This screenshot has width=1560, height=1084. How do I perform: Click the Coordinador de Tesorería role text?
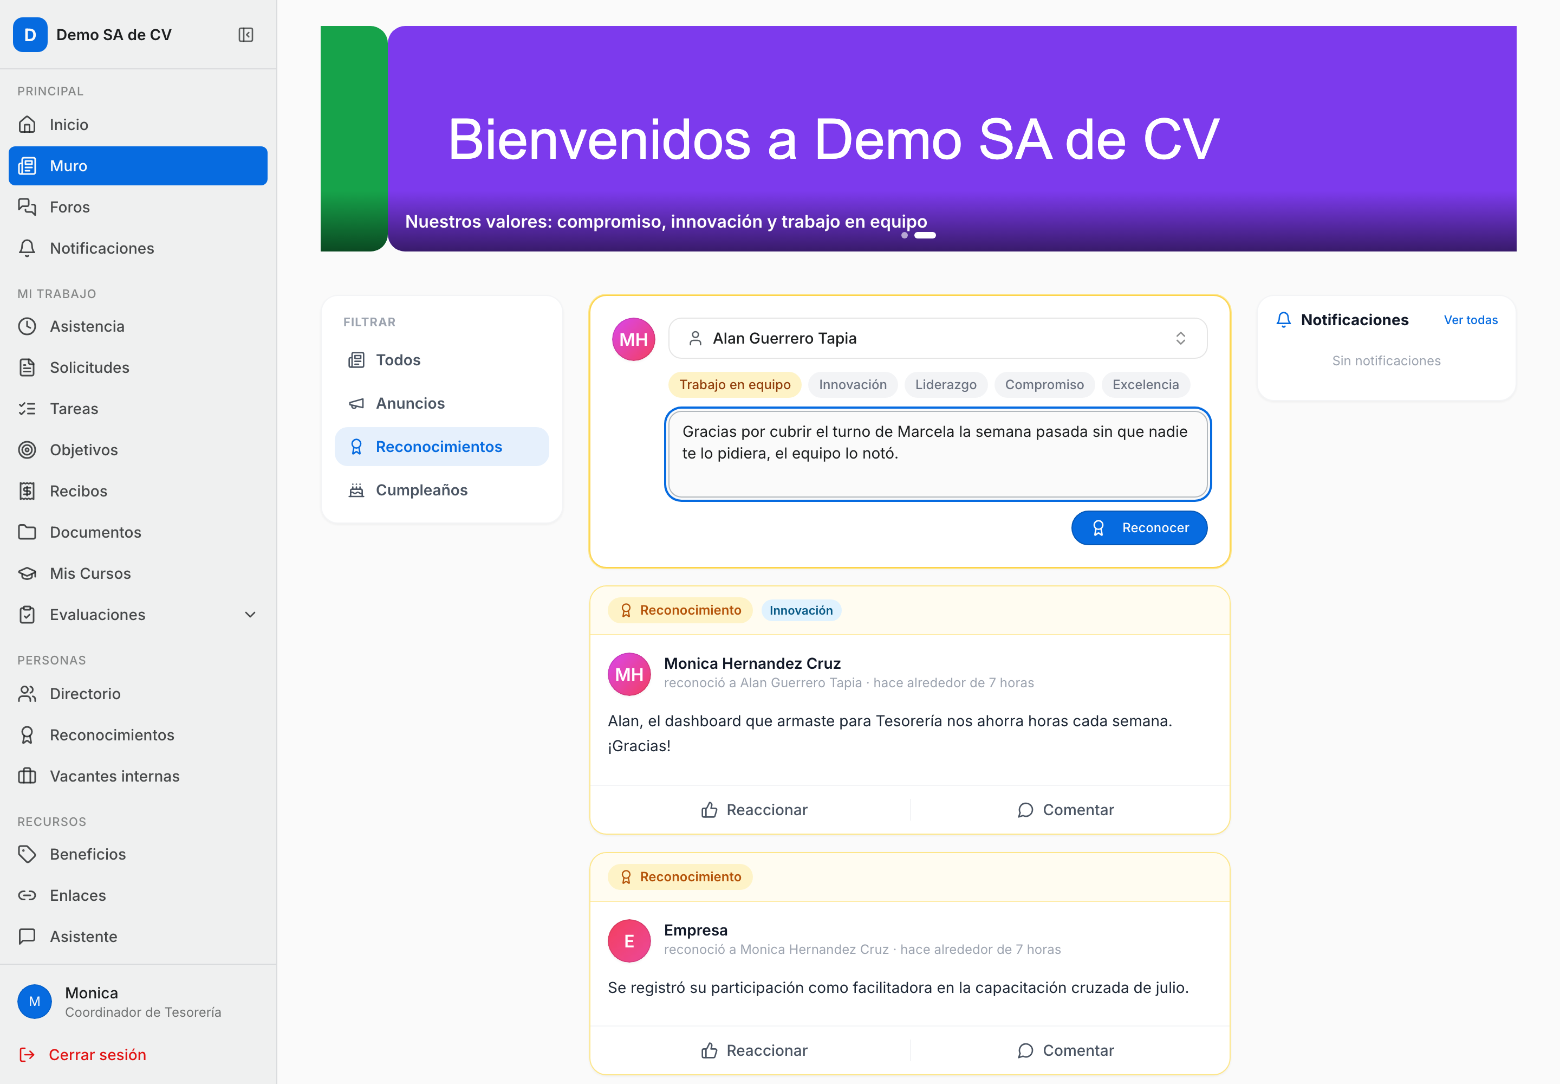[x=143, y=1012]
